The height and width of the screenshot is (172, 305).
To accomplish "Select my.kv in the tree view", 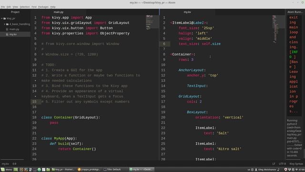I will [x=13, y=34].
